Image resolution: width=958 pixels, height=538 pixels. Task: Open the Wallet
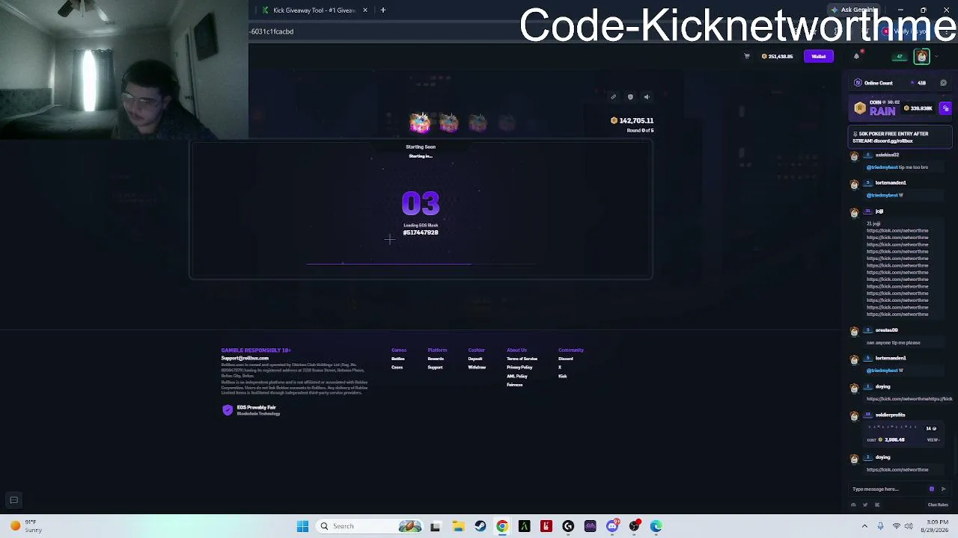[818, 57]
